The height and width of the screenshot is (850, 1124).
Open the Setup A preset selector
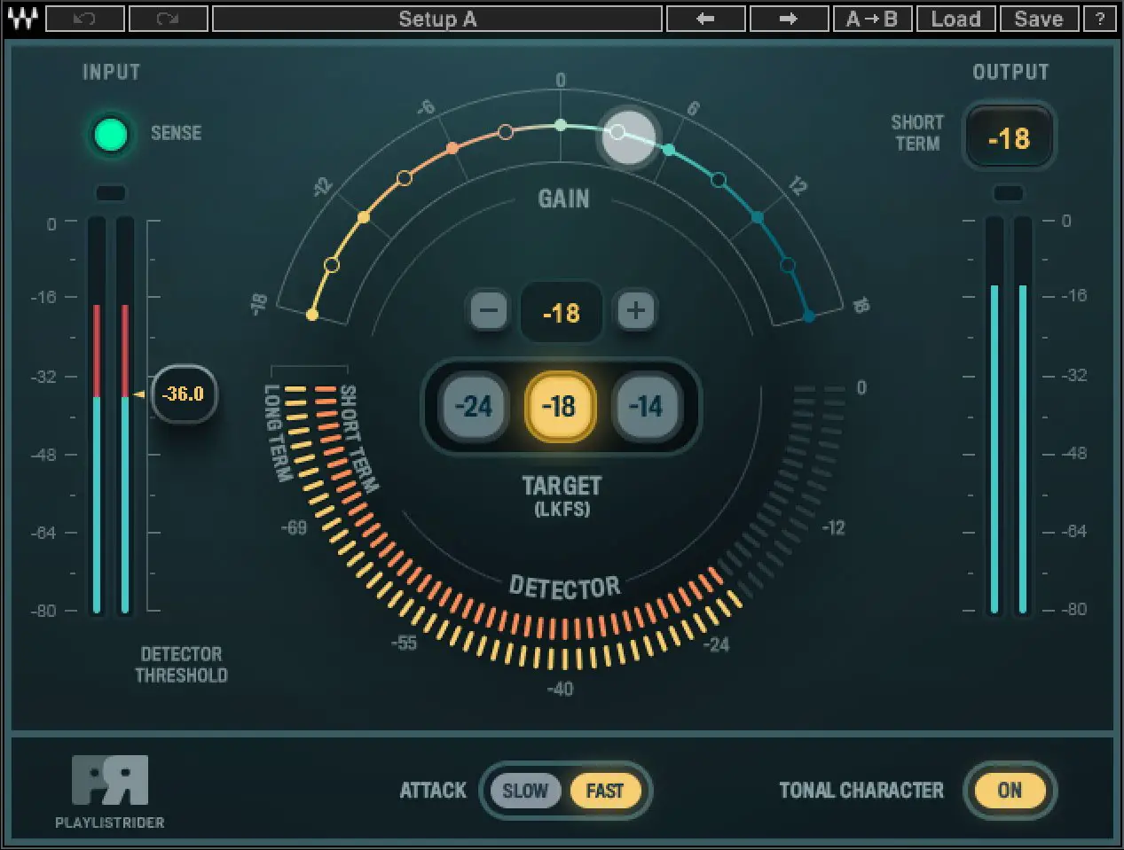click(x=438, y=19)
